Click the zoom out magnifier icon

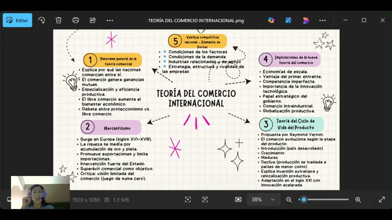pos(289,200)
